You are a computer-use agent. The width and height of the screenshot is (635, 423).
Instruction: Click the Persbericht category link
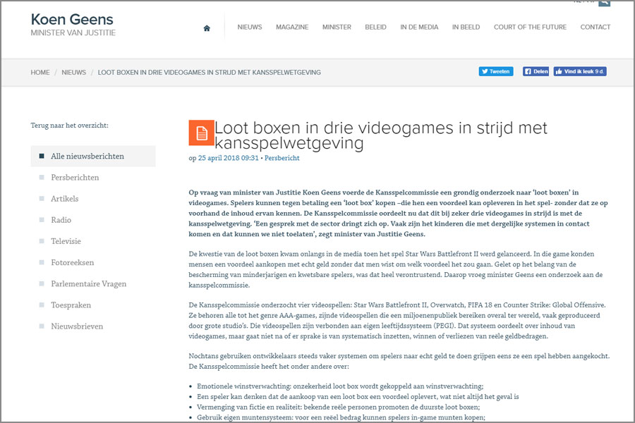coord(282,158)
